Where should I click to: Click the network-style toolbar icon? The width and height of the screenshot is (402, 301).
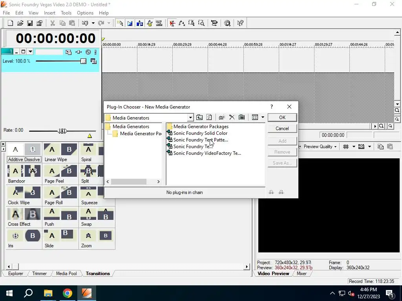pos(214,23)
